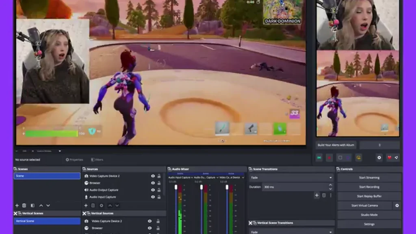Lock the Browser source in Sources

click(x=159, y=183)
